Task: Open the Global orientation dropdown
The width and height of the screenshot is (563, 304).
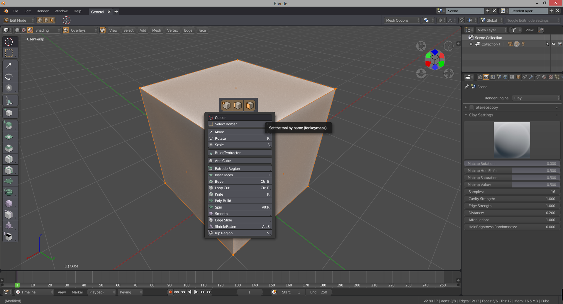Action: coord(491,20)
